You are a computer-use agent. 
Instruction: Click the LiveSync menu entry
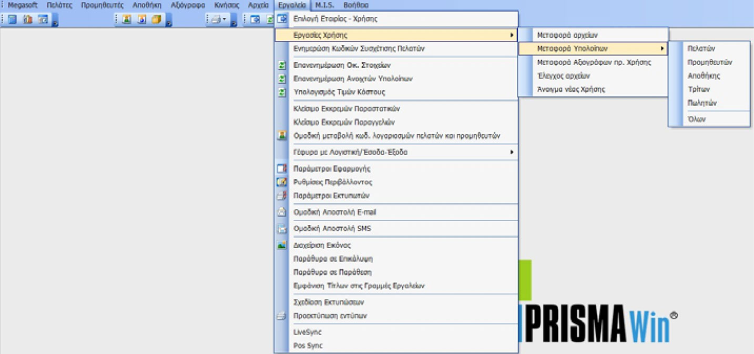pos(307,332)
